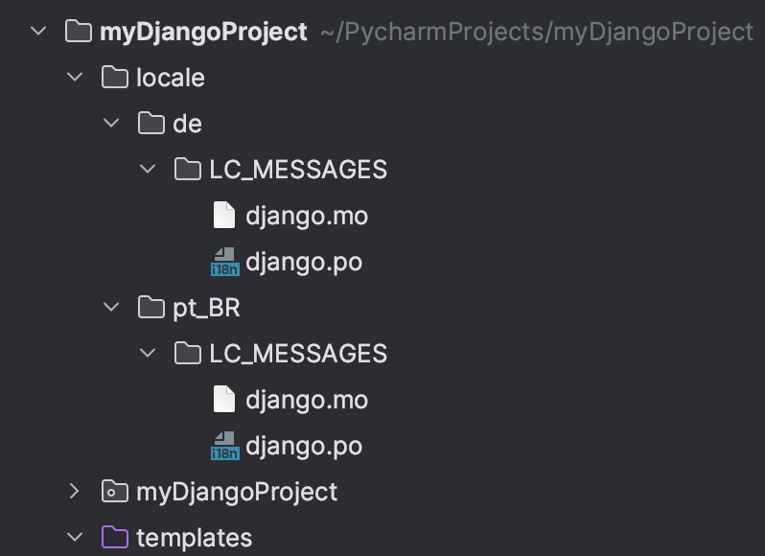
Task: Click the purple templates folder icon
Action: pos(115,537)
